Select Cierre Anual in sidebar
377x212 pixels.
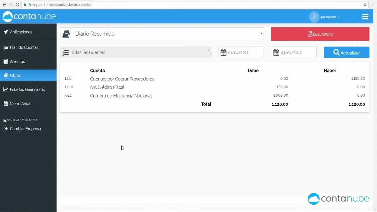(21, 104)
